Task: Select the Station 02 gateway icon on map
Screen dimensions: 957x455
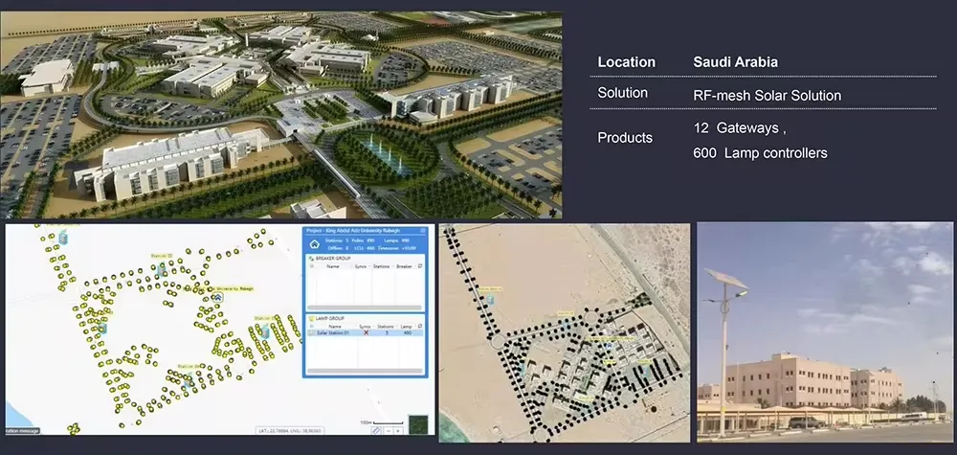Action: click(x=162, y=269)
